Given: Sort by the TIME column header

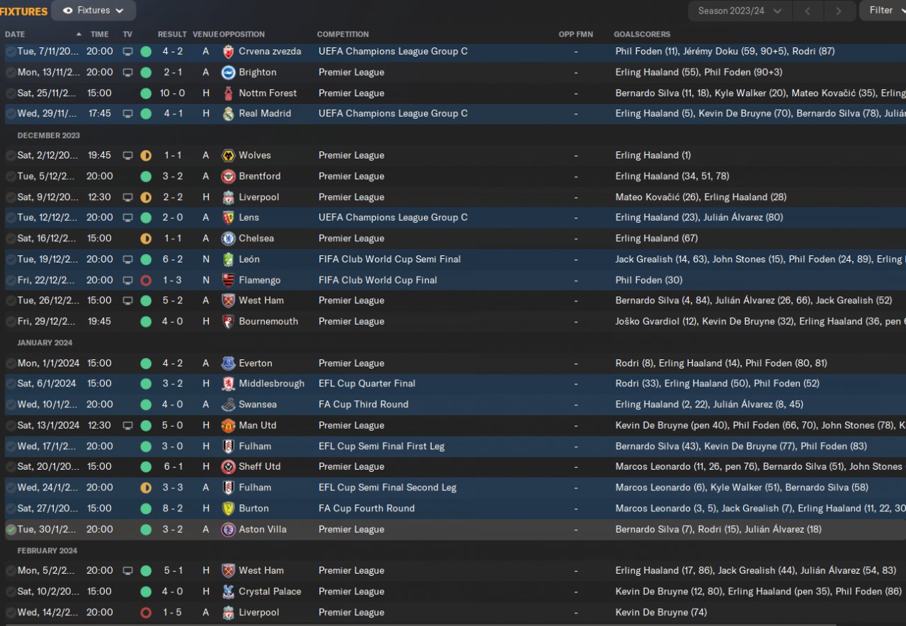Looking at the screenshot, I should (100, 34).
